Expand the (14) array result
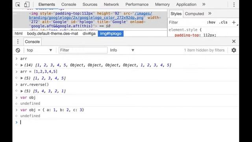This screenshot has height=142, width=252. (x=22, y=65)
